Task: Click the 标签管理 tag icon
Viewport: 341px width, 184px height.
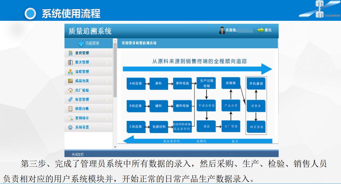Action: (70, 99)
